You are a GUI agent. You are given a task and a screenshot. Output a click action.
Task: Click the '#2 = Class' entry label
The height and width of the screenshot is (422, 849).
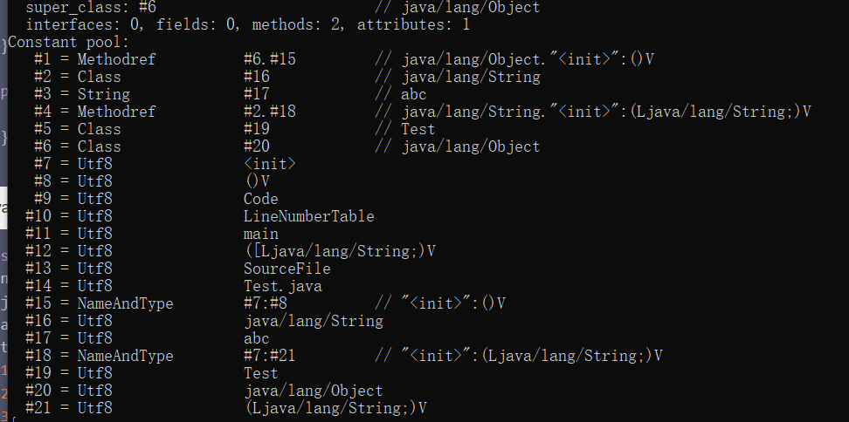[77, 77]
